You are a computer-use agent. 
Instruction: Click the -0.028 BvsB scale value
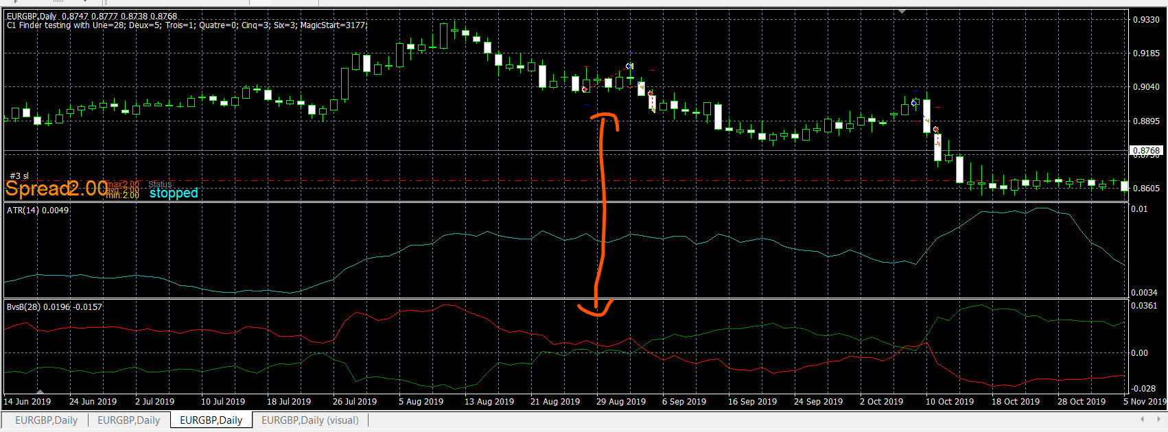pyautogui.click(x=1144, y=389)
